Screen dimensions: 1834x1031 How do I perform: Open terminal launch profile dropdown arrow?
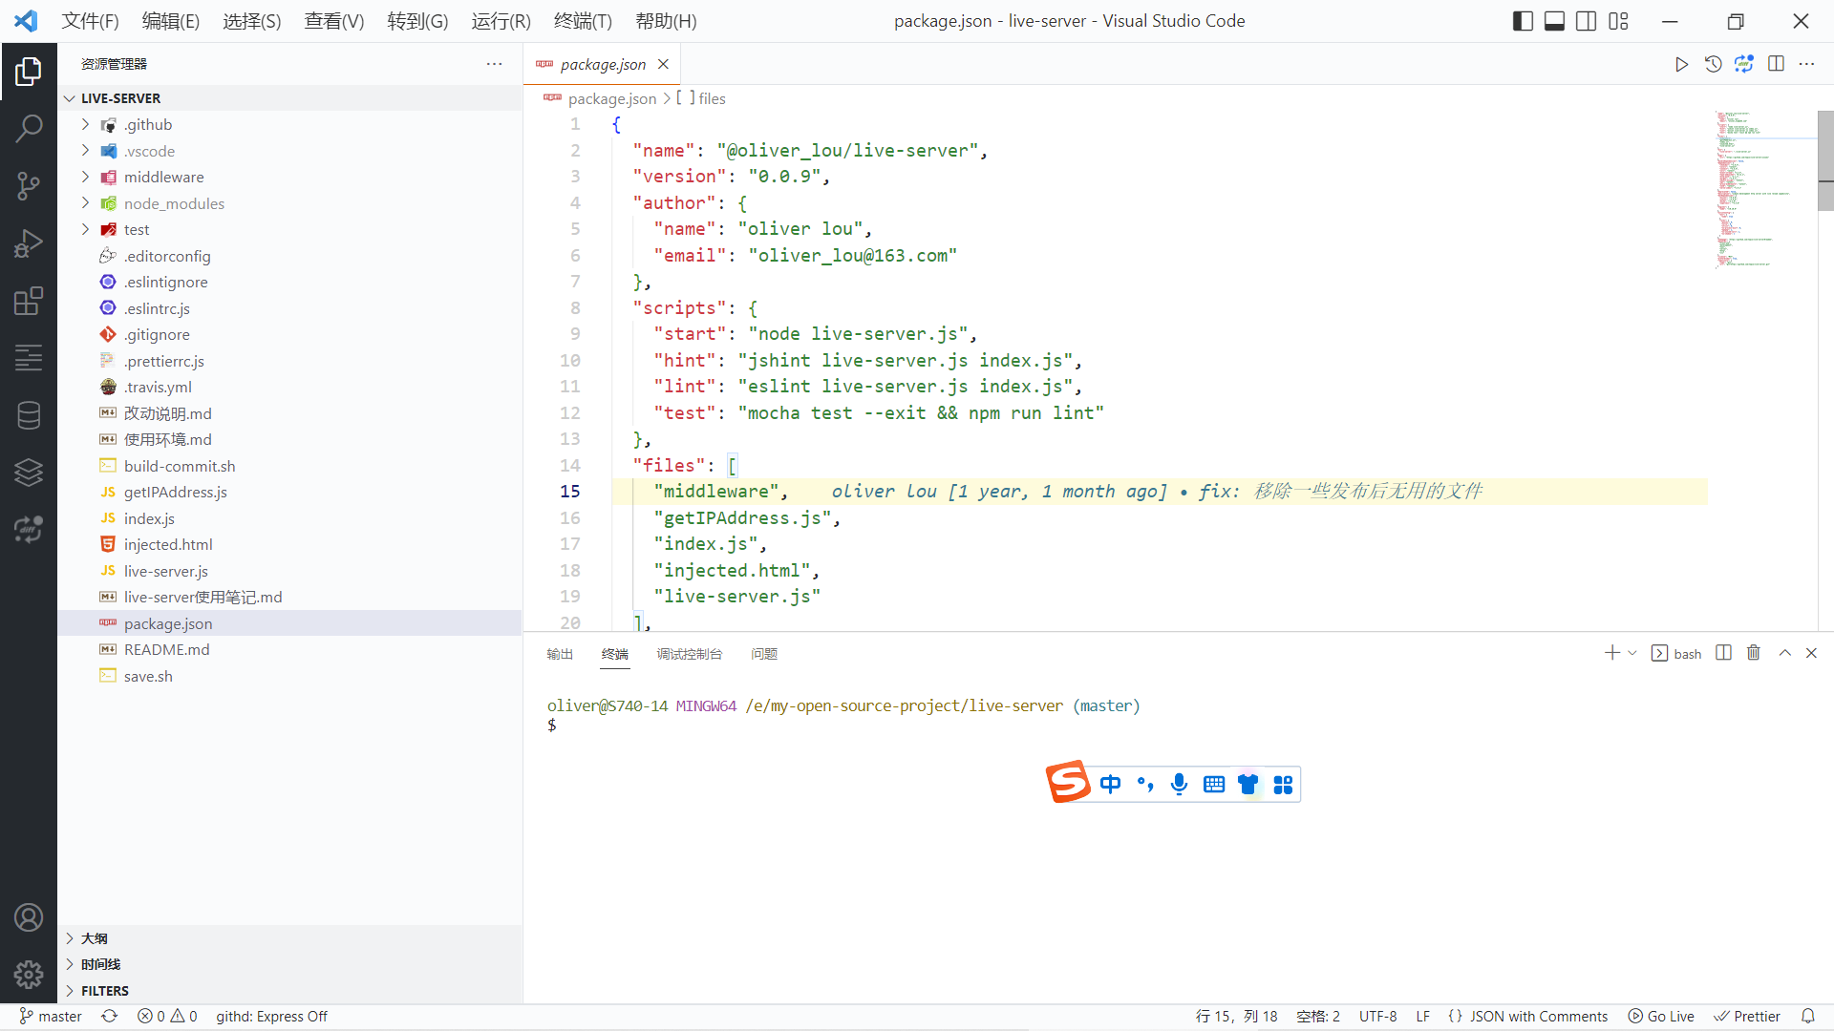point(1632,653)
